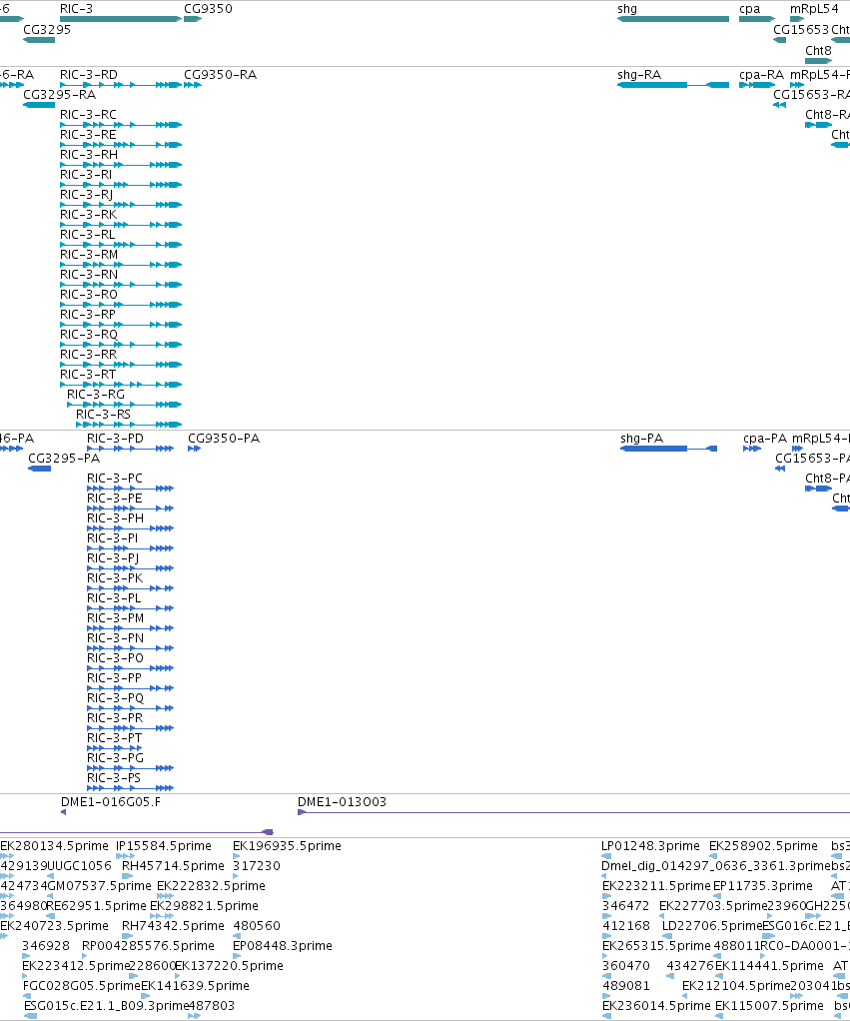850x1021 pixels.
Task: Select the RIC-3-PK protein label
Action: [115, 578]
